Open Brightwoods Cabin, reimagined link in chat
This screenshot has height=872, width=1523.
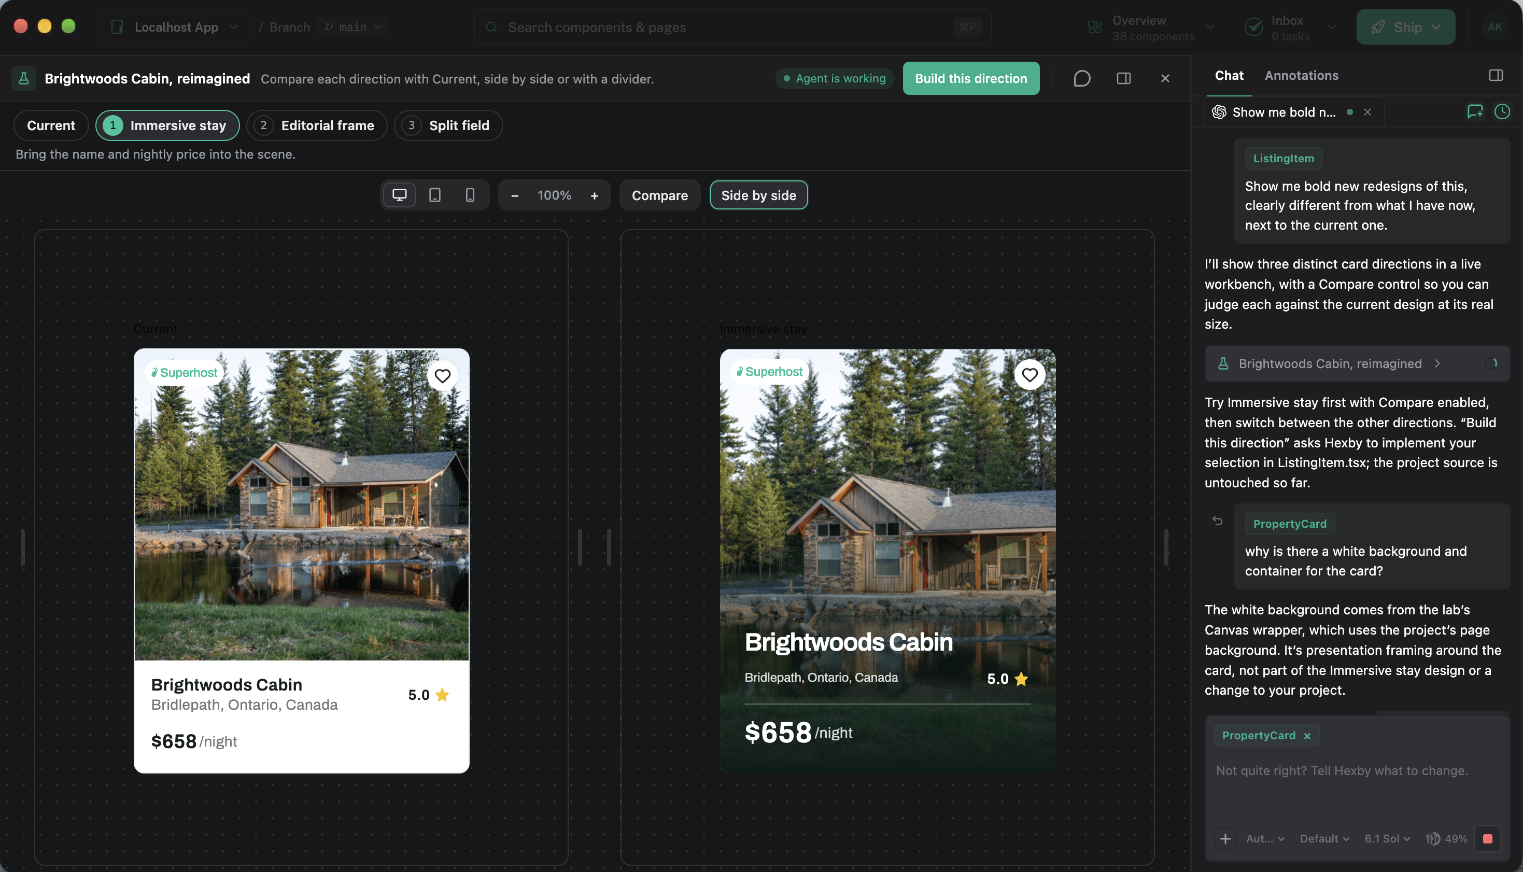(1357, 363)
